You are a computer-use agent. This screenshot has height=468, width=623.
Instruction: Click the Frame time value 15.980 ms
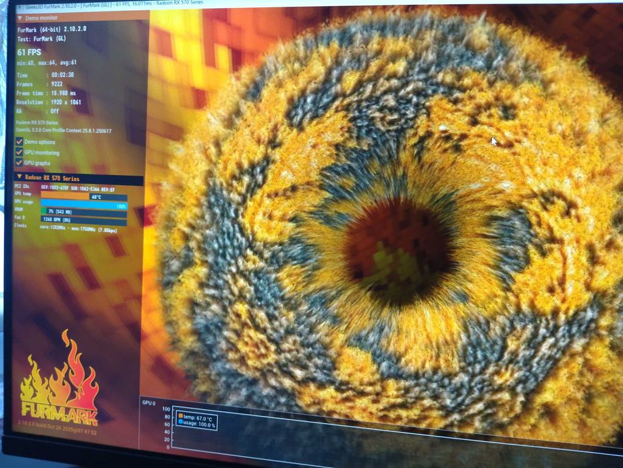coord(63,93)
